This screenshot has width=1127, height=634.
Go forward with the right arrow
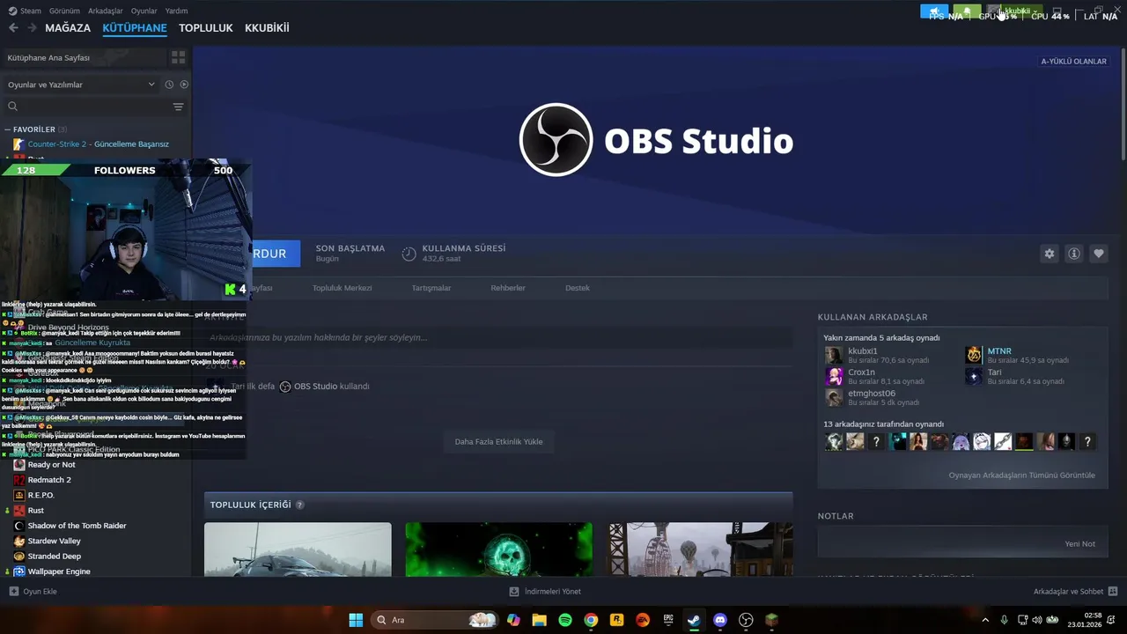[32, 28]
